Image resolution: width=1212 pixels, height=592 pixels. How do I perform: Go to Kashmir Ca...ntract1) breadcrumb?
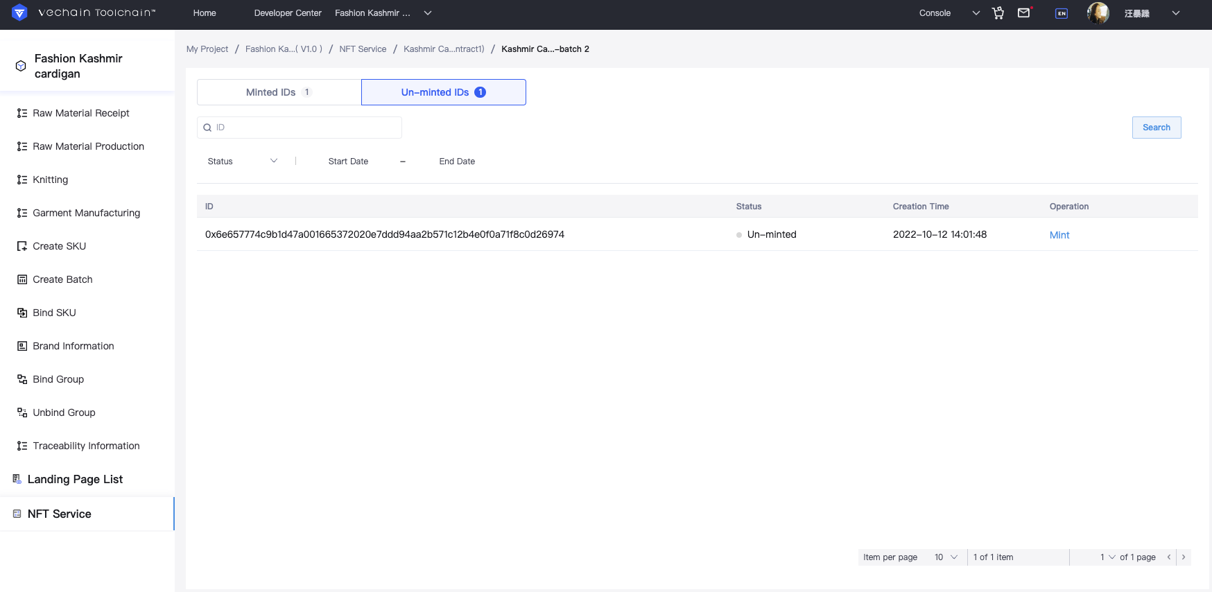pos(444,49)
